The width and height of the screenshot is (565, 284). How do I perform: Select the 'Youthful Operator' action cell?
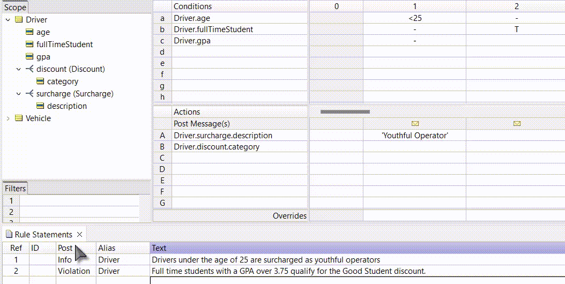tap(414, 136)
